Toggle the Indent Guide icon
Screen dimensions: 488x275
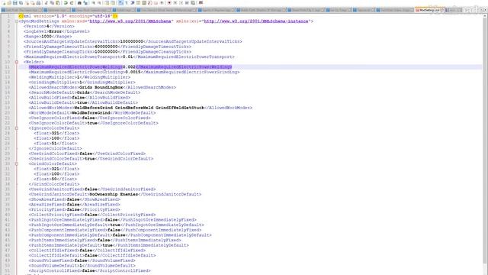[x=132, y=3]
